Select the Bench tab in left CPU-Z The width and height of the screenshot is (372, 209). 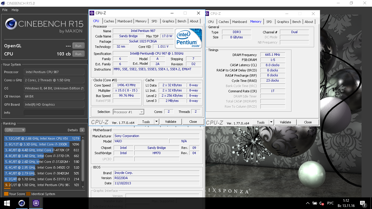click(x=182, y=21)
